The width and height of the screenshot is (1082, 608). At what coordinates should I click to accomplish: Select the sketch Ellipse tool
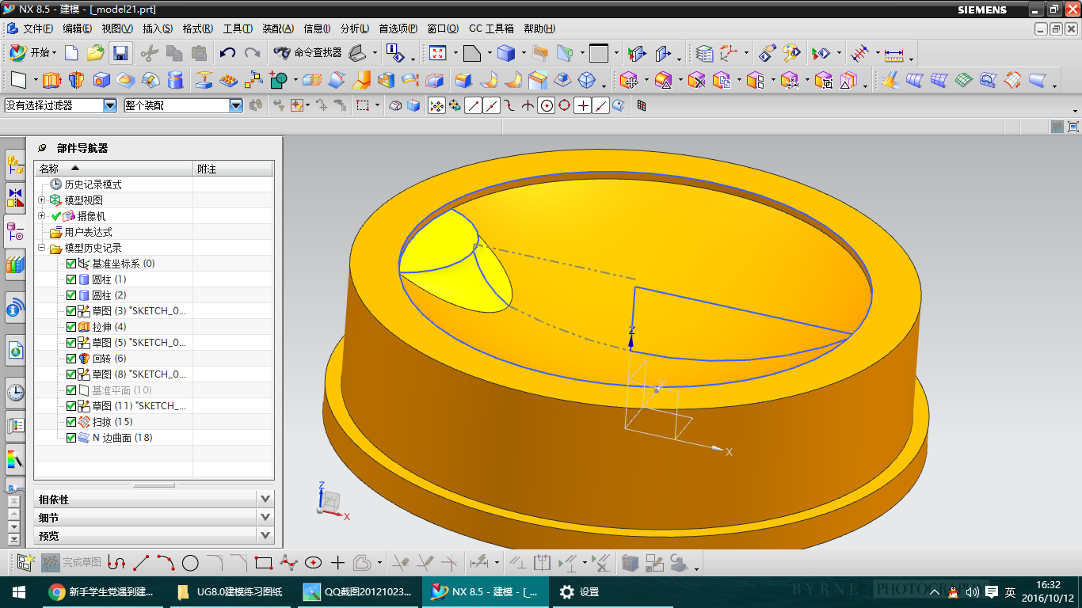click(314, 563)
